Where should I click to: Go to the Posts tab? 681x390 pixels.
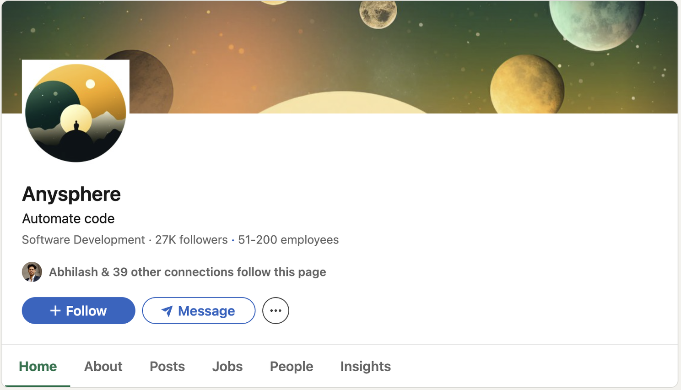pos(168,366)
